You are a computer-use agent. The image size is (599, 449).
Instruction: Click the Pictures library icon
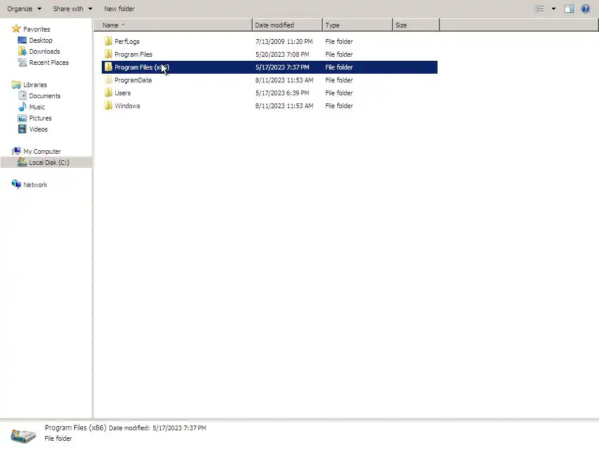pyautogui.click(x=22, y=118)
